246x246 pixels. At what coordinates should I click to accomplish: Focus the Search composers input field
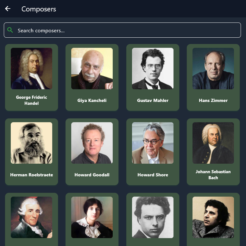(x=122, y=30)
